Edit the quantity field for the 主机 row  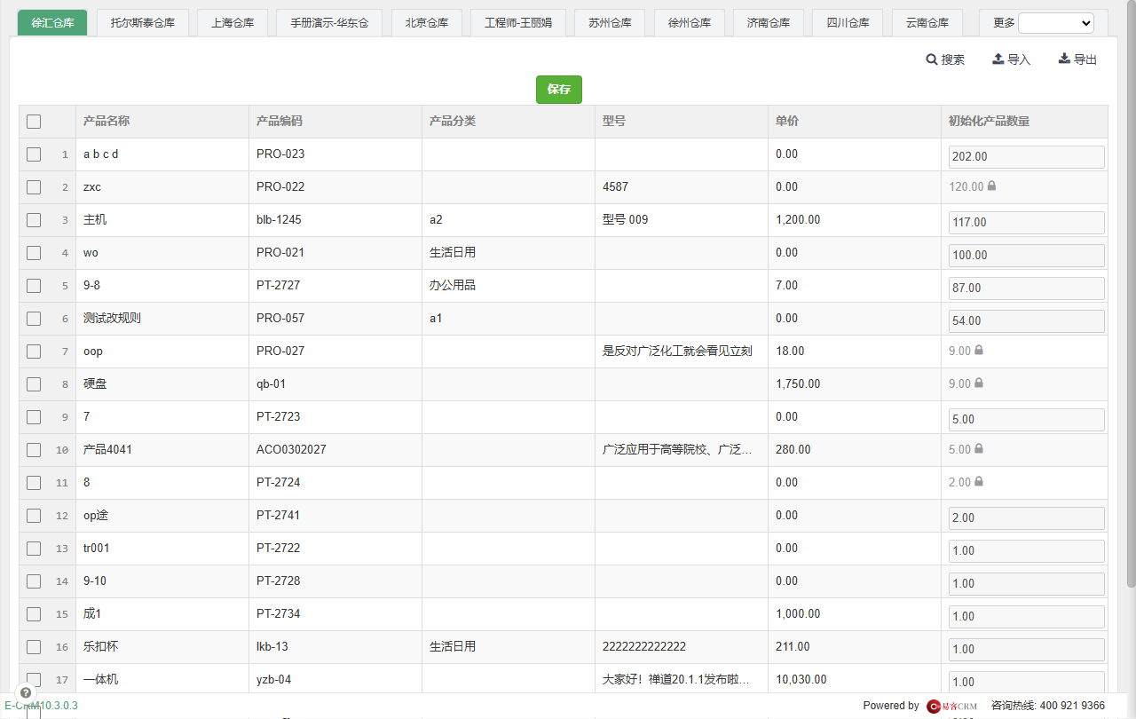1027,222
